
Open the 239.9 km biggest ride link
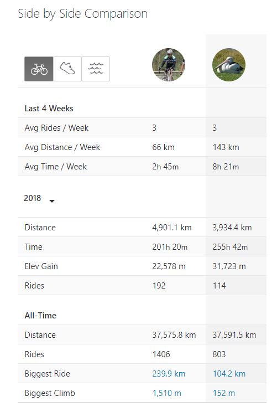169,374
